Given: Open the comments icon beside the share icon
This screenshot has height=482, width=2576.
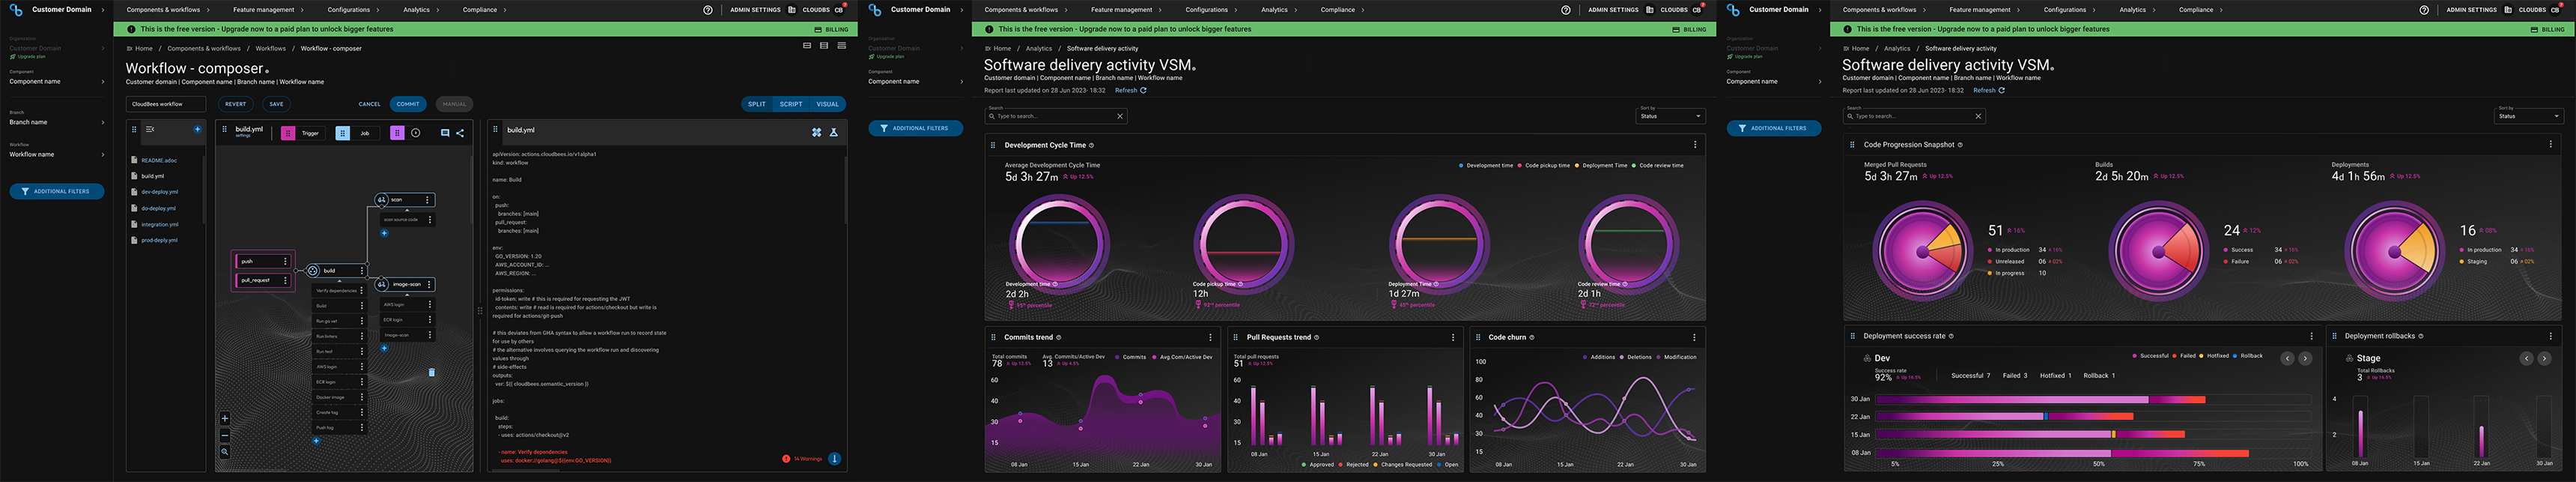Looking at the screenshot, I should tap(445, 133).
